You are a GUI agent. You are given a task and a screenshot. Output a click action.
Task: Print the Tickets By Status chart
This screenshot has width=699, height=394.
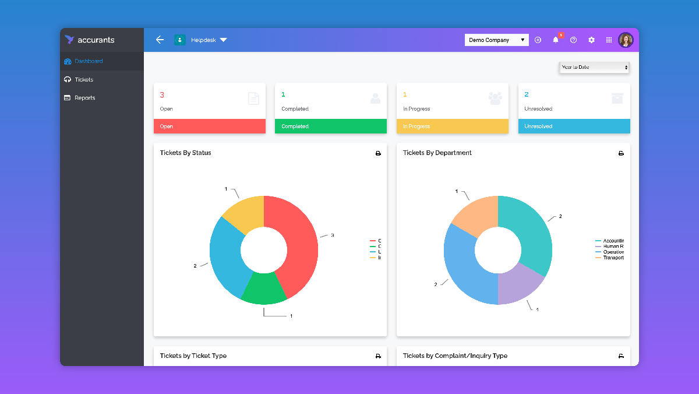(378, 153)
